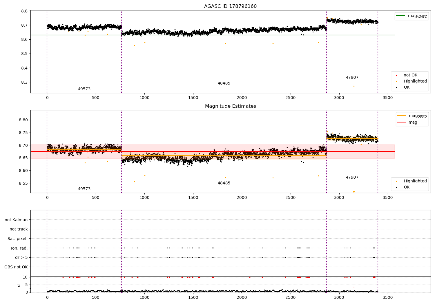Click the 8.5 y-axis tick label
The image size is (435, 304).
[25, 54]
